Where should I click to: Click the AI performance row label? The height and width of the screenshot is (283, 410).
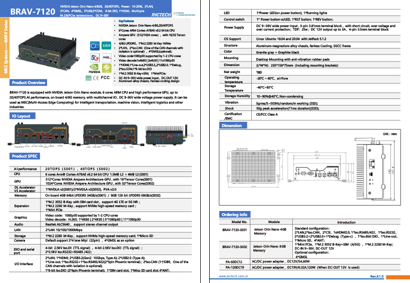tap(26, 169)
